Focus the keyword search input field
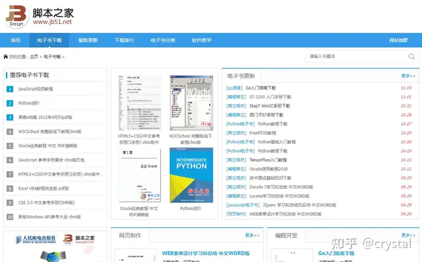The height and width of the screenshot is (262, 422). point(356,56)
